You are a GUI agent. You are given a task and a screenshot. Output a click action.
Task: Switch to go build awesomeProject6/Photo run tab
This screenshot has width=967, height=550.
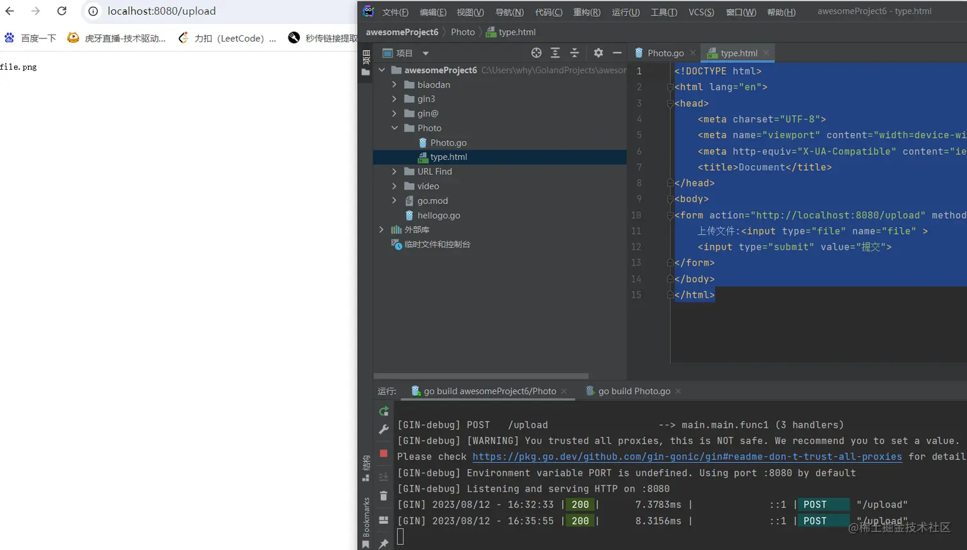click(489, 391)
